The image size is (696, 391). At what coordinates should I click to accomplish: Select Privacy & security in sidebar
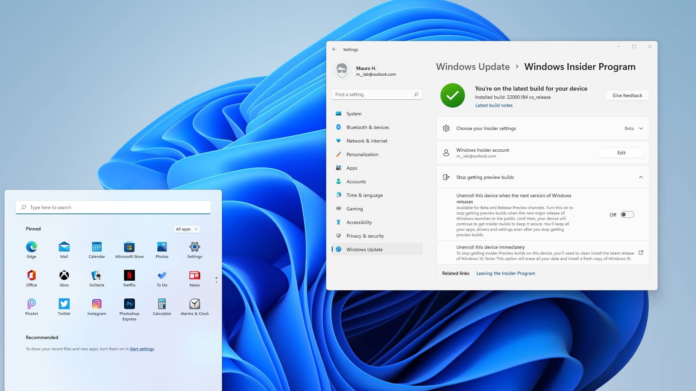click(x=365, y=236)
